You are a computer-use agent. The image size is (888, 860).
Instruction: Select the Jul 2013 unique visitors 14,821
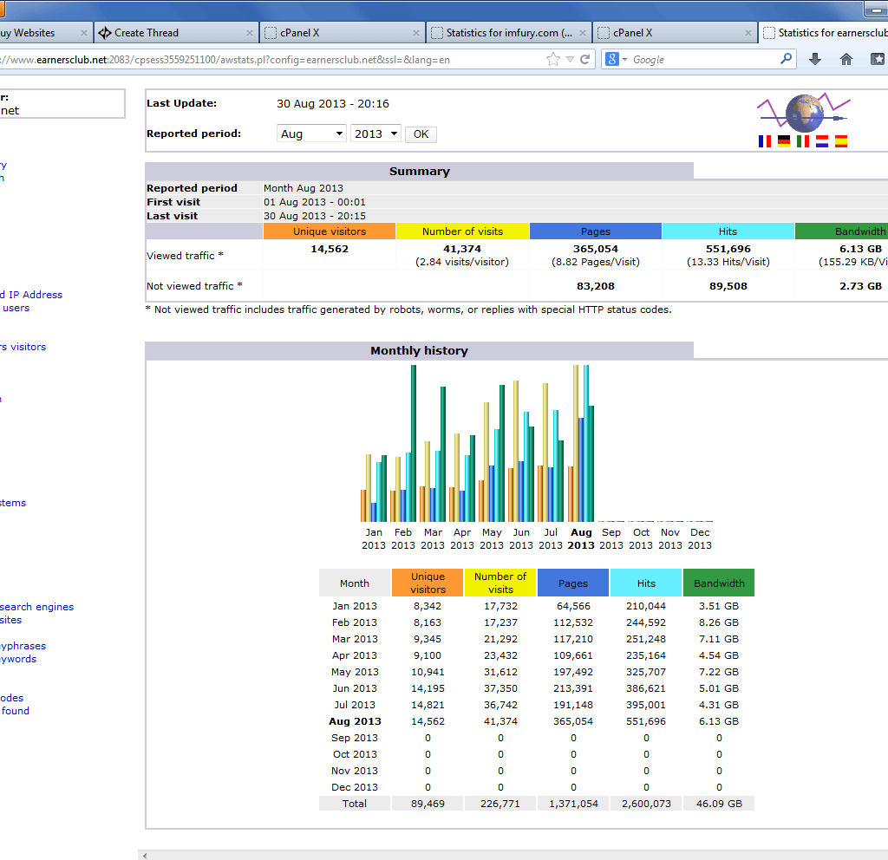pos(428,704)
